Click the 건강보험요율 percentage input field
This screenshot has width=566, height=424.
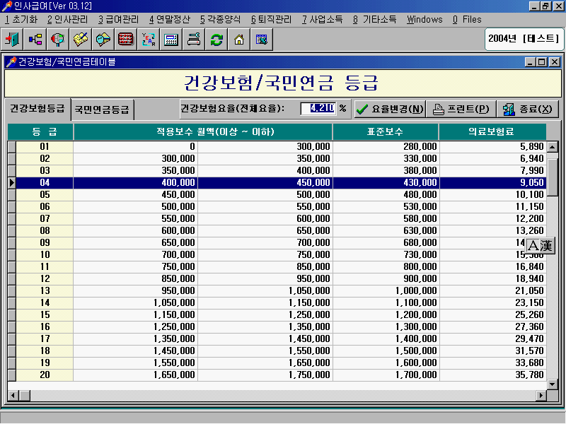click(317, 109)
